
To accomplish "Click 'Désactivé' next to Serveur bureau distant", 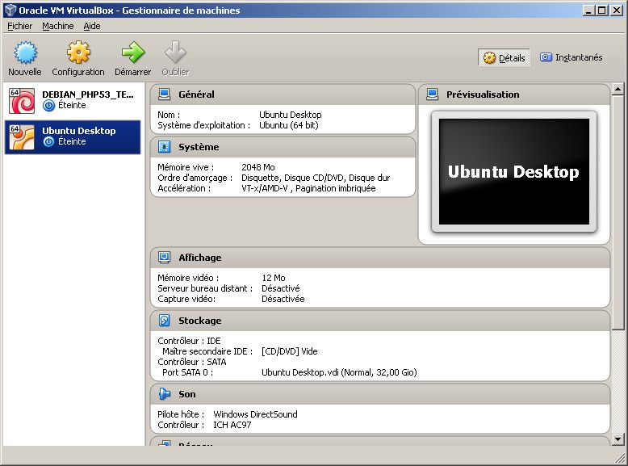I will click(280, 288).
